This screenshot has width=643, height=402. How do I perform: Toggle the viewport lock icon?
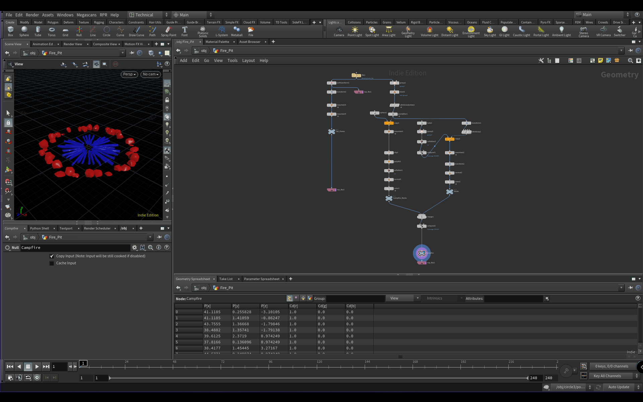[x=167, y=100]
